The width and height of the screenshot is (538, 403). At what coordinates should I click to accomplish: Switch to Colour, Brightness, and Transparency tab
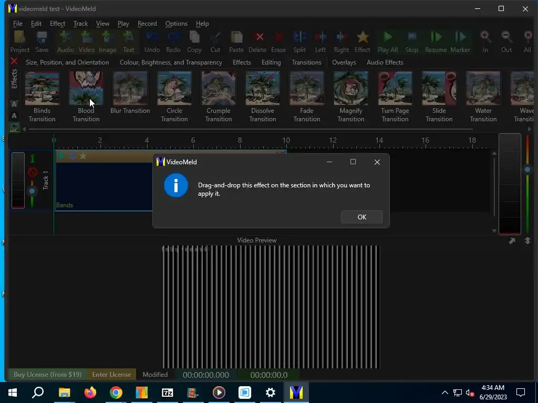171,62
